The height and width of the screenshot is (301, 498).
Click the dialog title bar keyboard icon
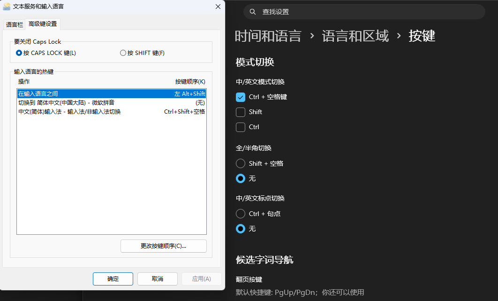pos(7,7)
